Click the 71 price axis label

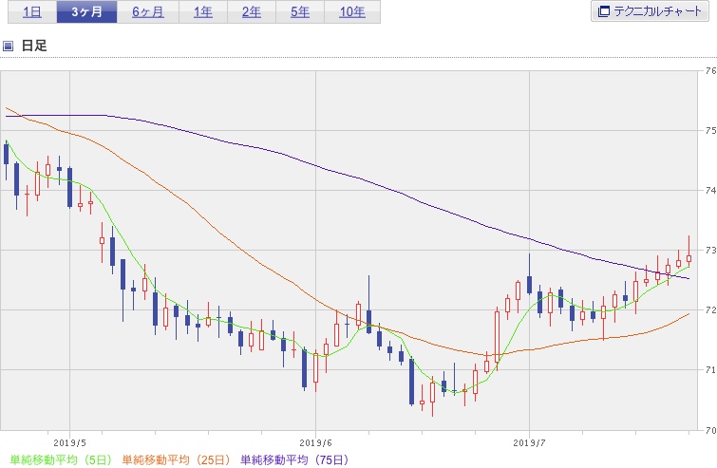pyautogui.click(x=710, y=369)
